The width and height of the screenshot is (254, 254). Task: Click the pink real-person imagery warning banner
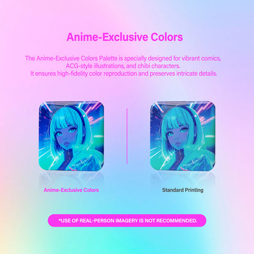pos(127,220)
